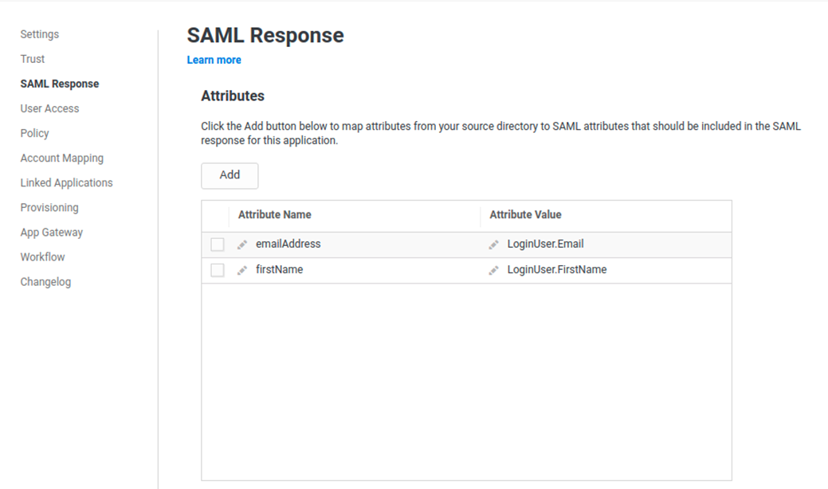This screenshot has height=489, width=828.
Task: Go to Account Mapping
Action: 61,158
